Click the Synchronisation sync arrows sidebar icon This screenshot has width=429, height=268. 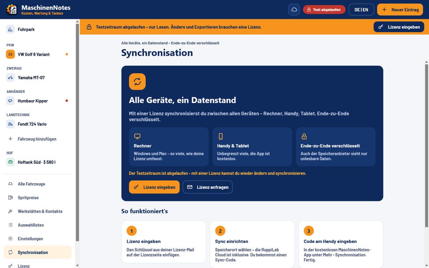[x=10, y=252]
